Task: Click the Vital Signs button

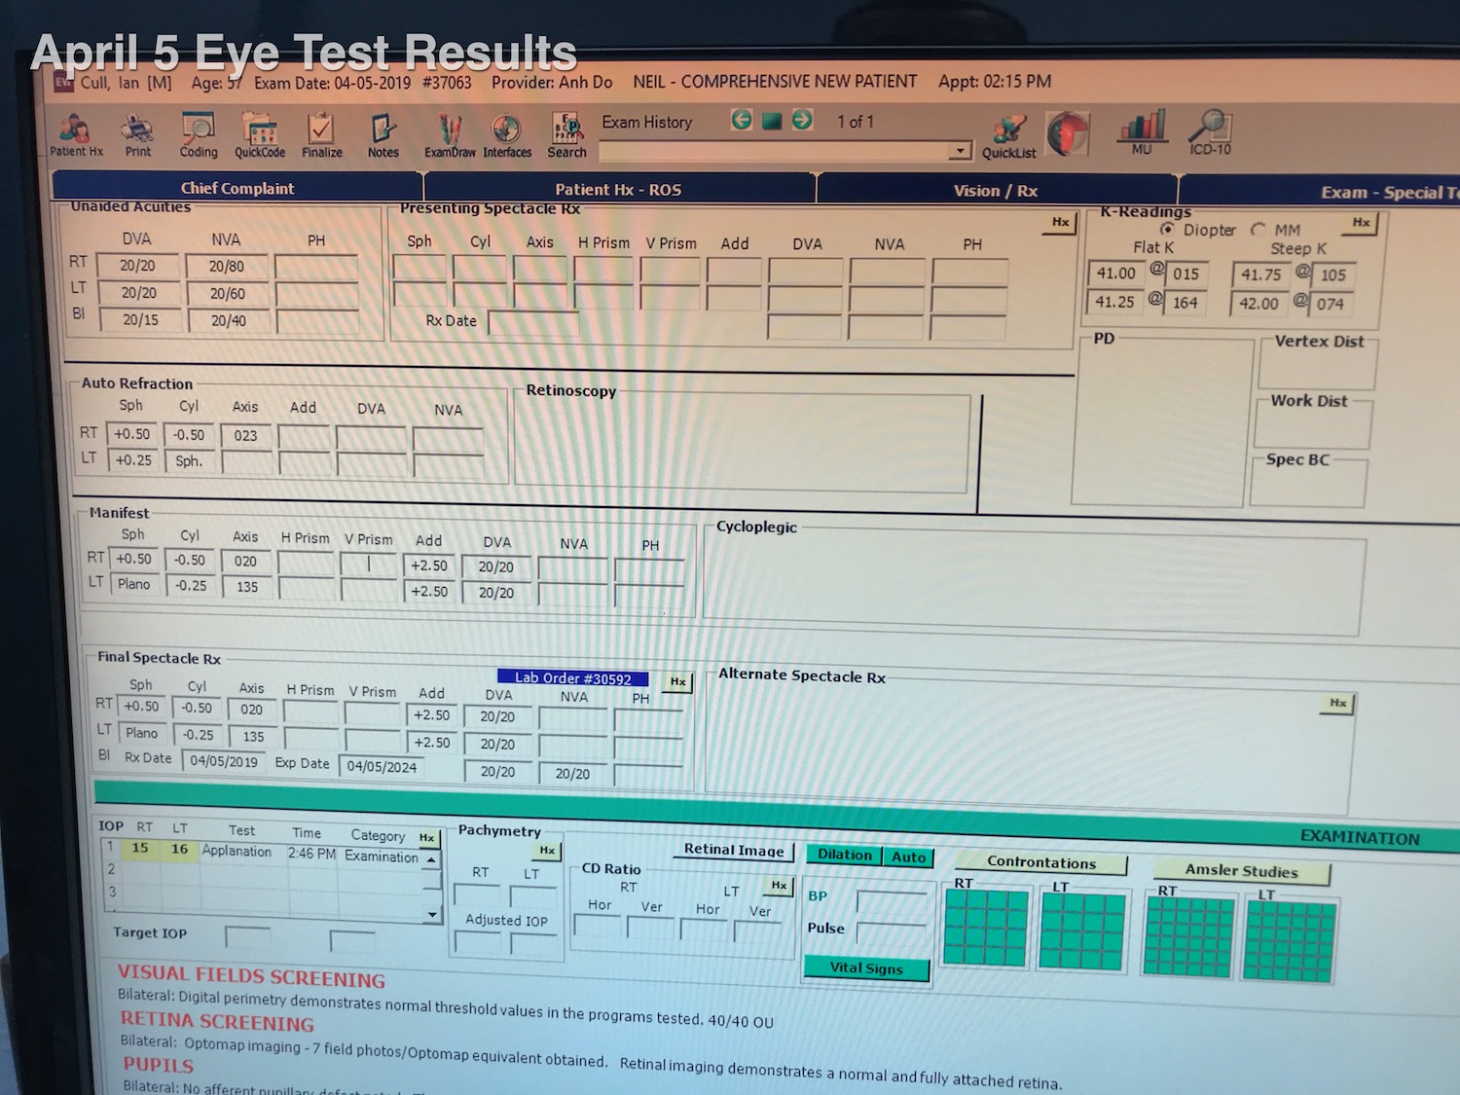Action: pos(866,967)
